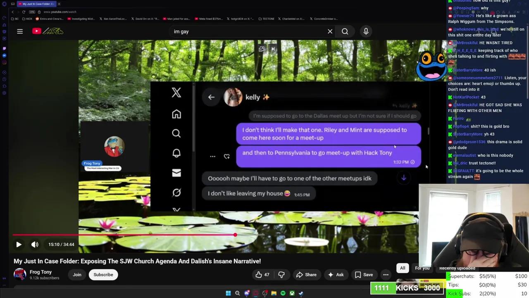This screenshot has height=298, width=529.
Task: Open the more actions ellipsis menu
Action: [x=386, y=275]
